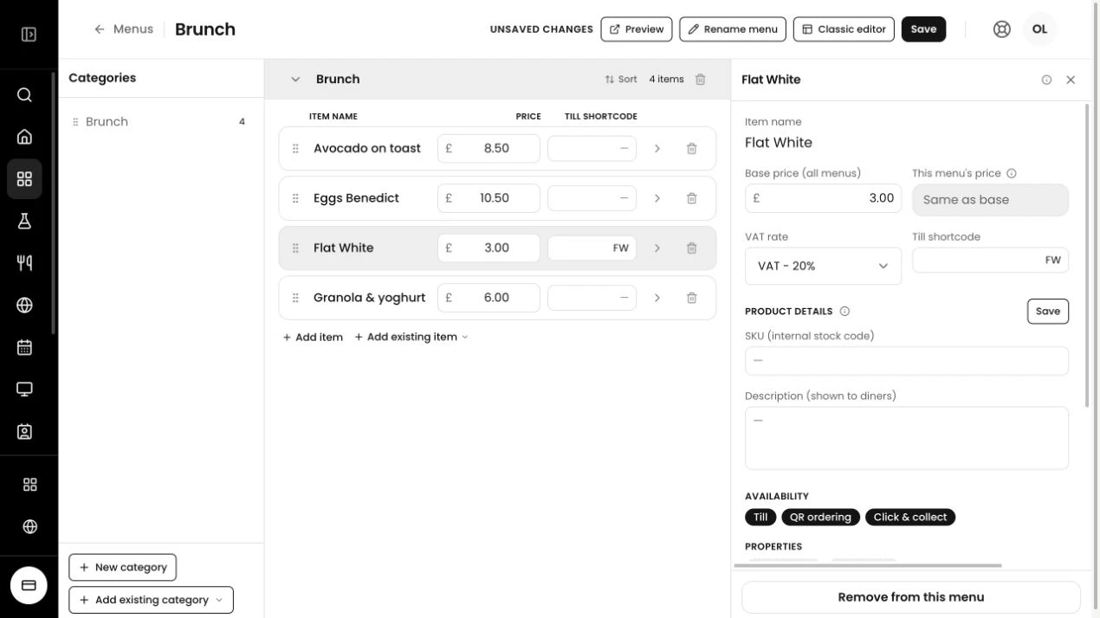Open the grid menus icon in sidebar
The height and width of the screenshot is (618, 1100).
[x=24, y=178]
